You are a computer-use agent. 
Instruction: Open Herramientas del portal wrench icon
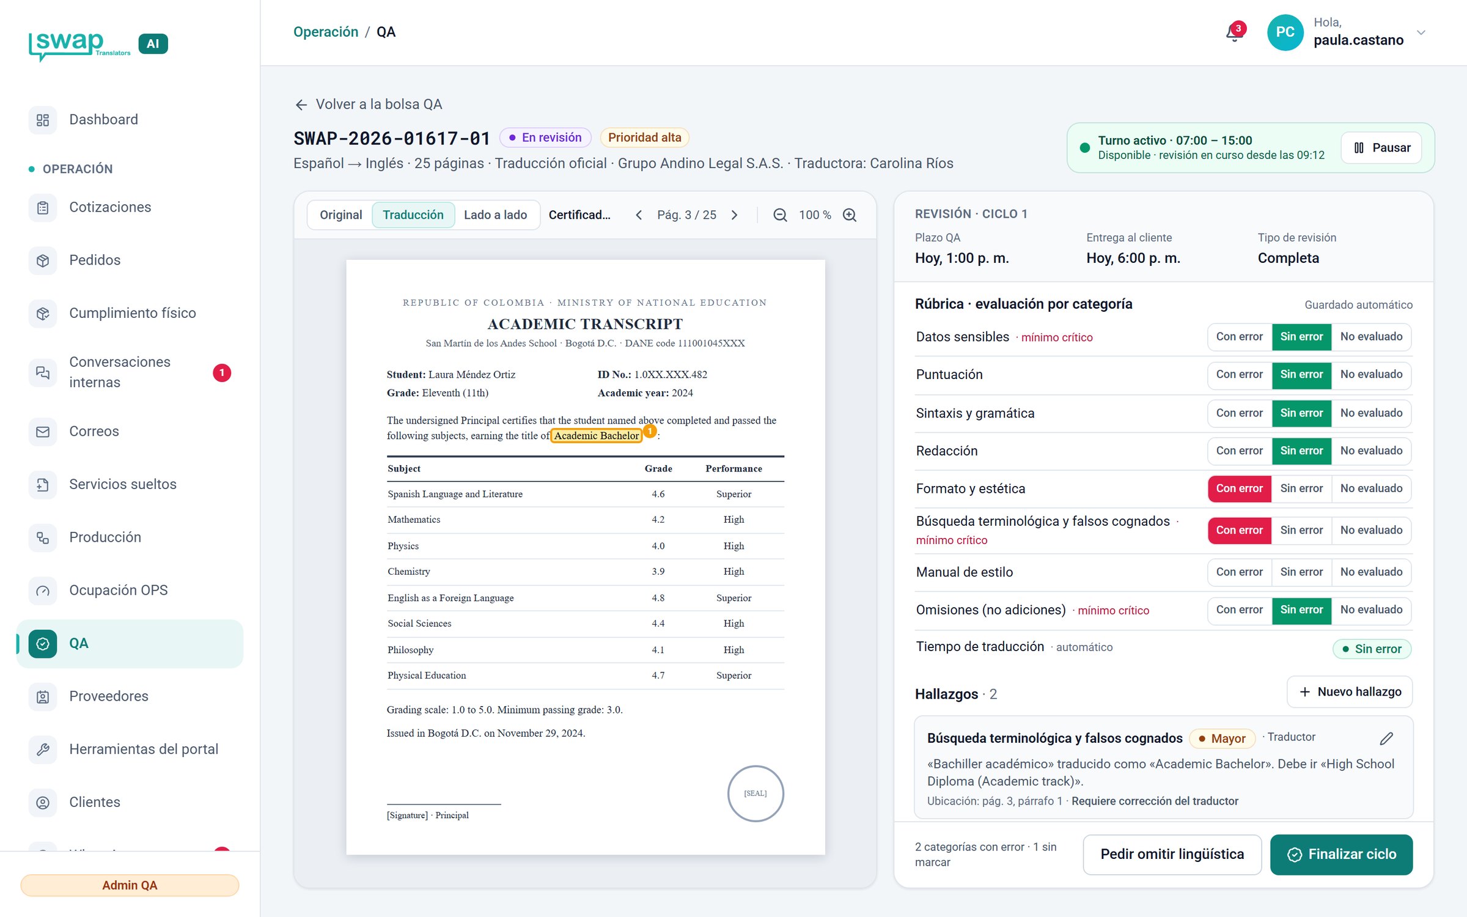43,749
